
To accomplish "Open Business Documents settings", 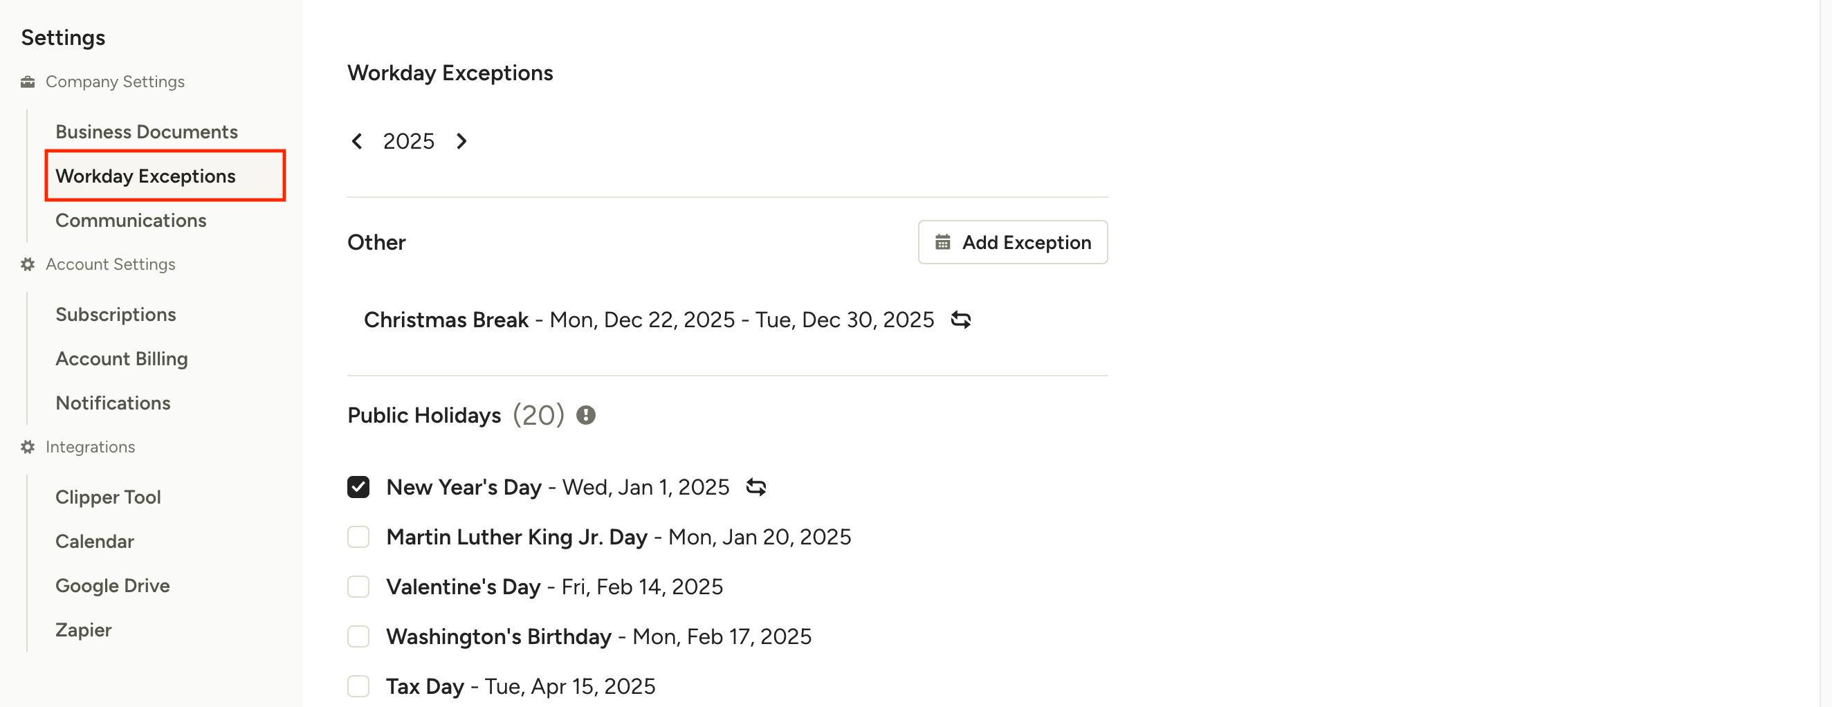I will pyautogui.click(x=147, y=132).
